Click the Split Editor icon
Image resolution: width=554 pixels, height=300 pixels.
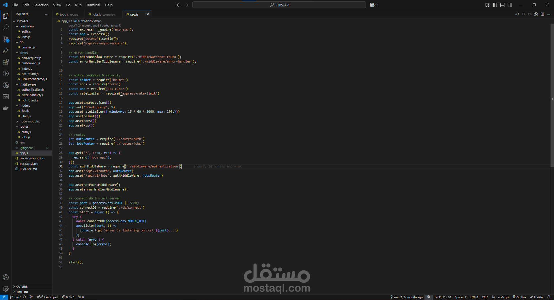(x=542, y=14)
